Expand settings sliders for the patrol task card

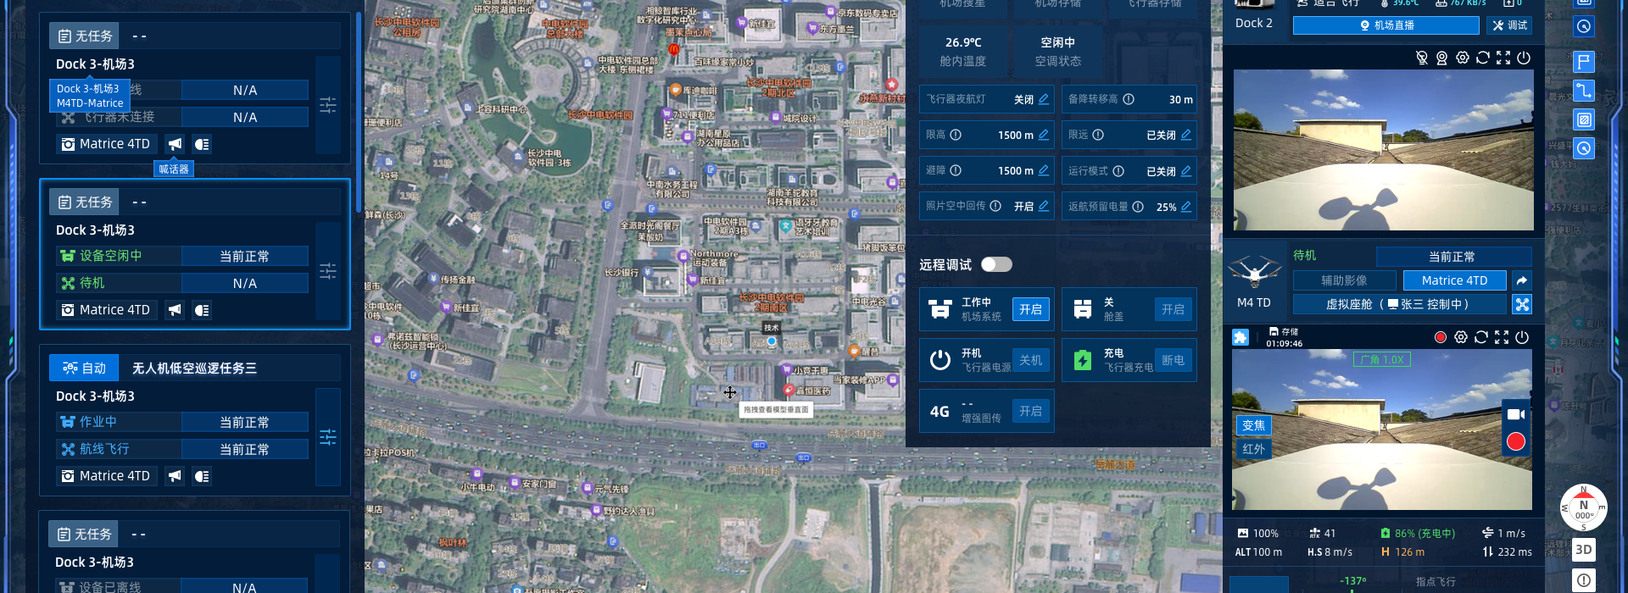pyautogui.click(x=328, y=437)
